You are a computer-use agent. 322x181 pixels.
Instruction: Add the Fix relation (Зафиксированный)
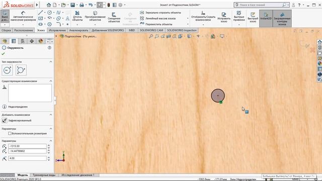(17, 121)
